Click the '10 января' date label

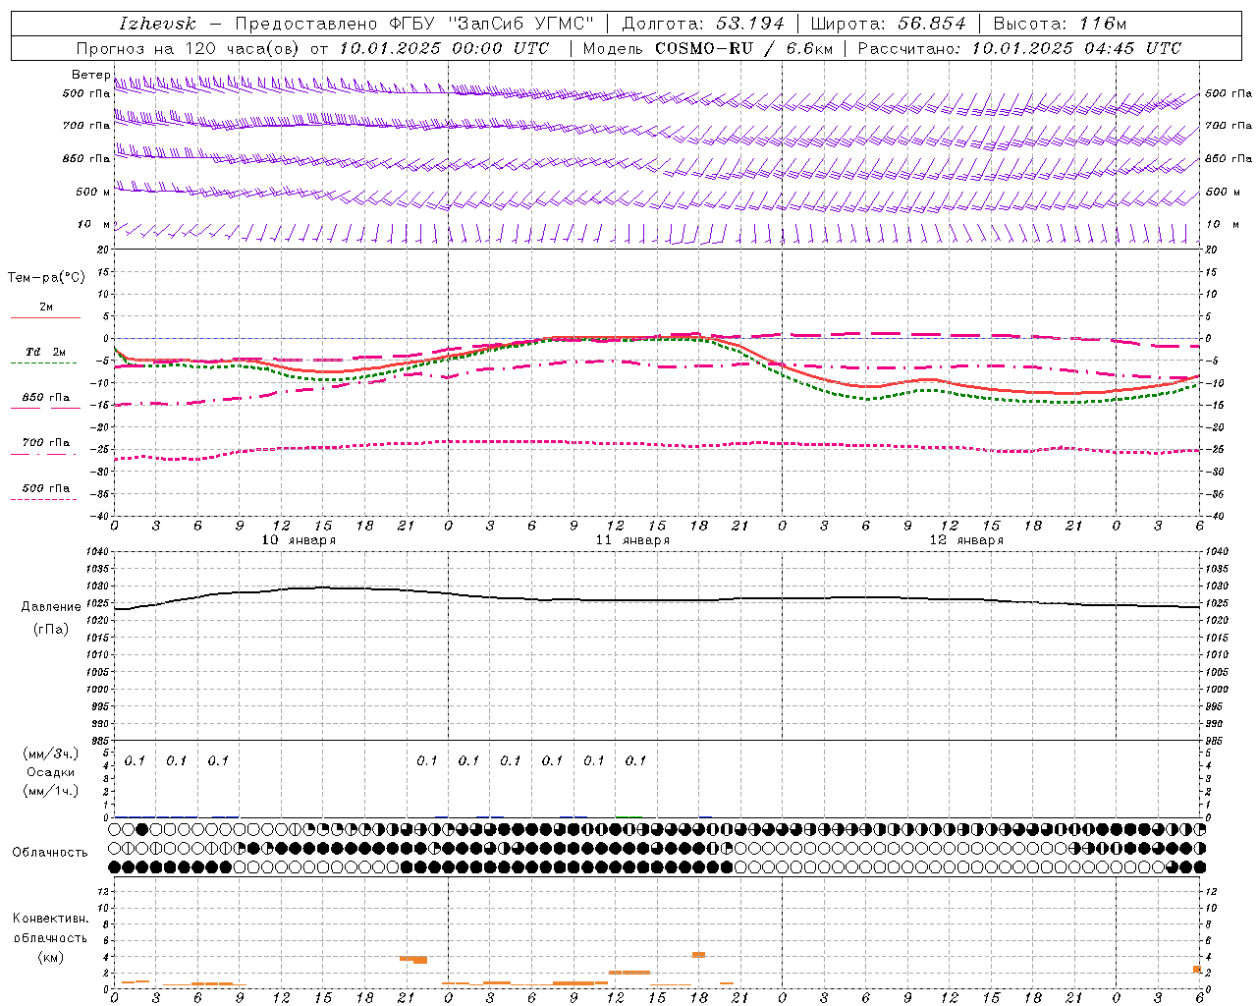click(298, 540)
